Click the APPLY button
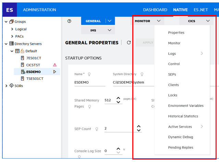 tap(145, 42)
